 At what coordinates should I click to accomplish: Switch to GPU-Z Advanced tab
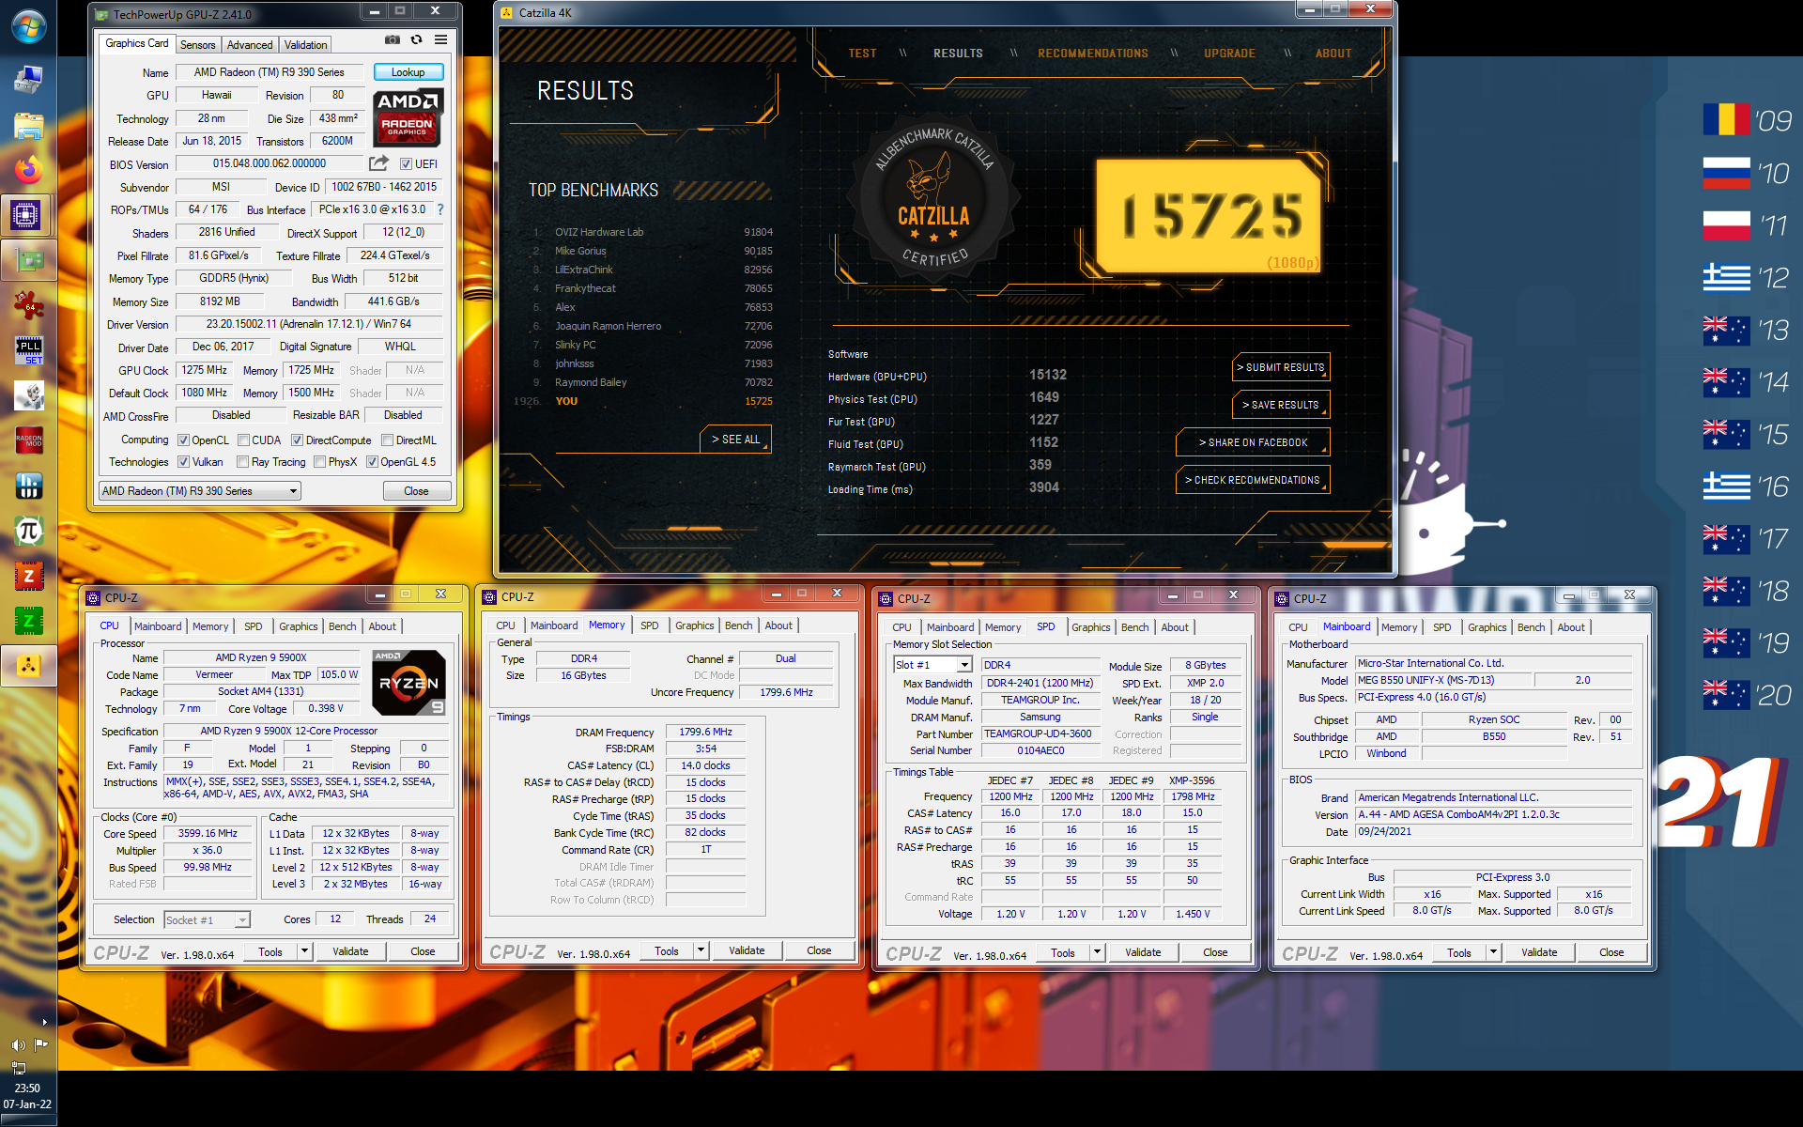click(250, 44)
